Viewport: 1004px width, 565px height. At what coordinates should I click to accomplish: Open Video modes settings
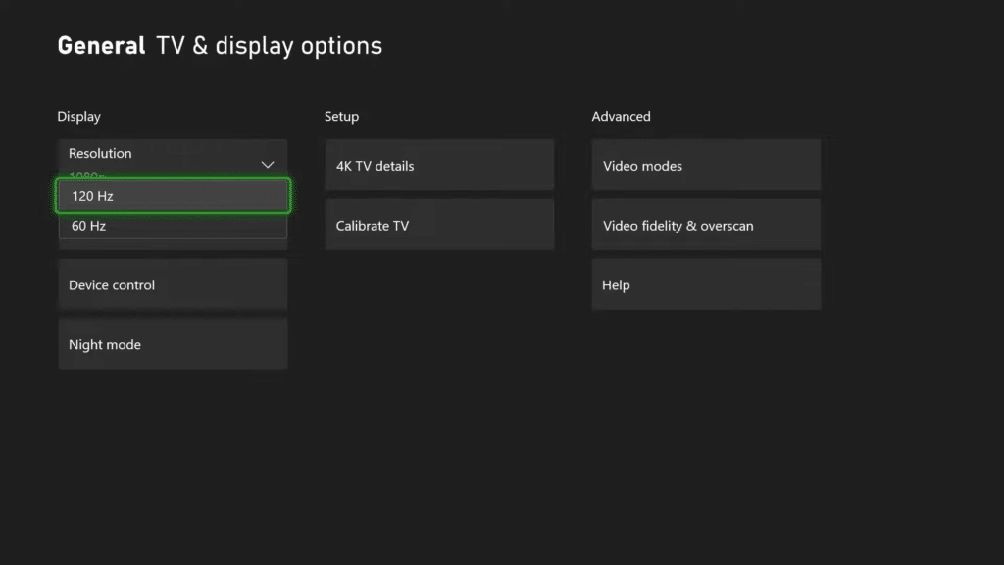(x=706, y=165)
